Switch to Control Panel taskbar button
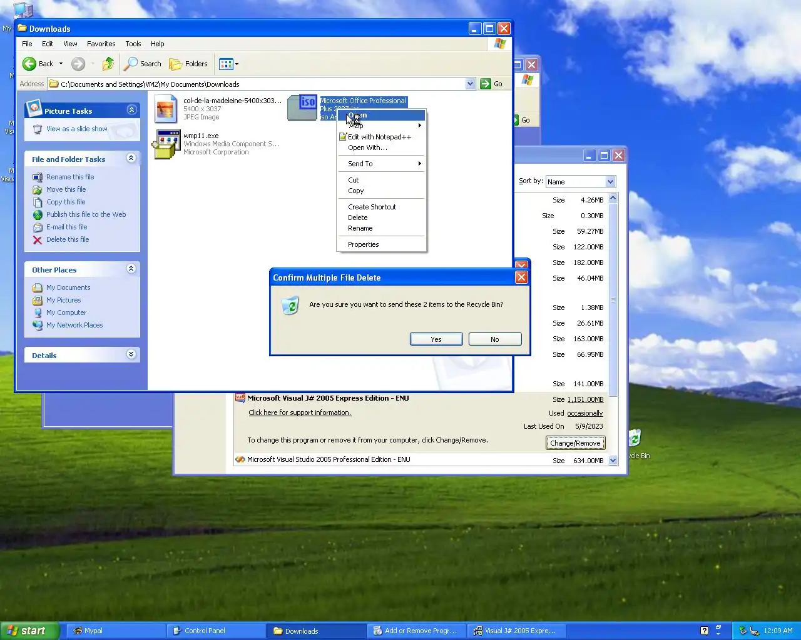This screenshot has width=801, height=640. tap(216, 631)
